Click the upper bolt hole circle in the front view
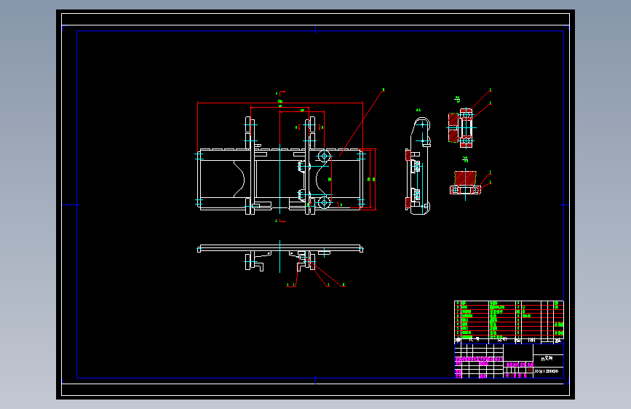The image size is (631, 409). point(325,156)
